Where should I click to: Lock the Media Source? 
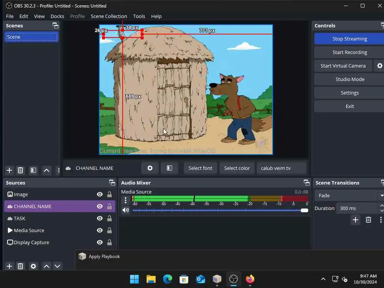tap(109, 231)
